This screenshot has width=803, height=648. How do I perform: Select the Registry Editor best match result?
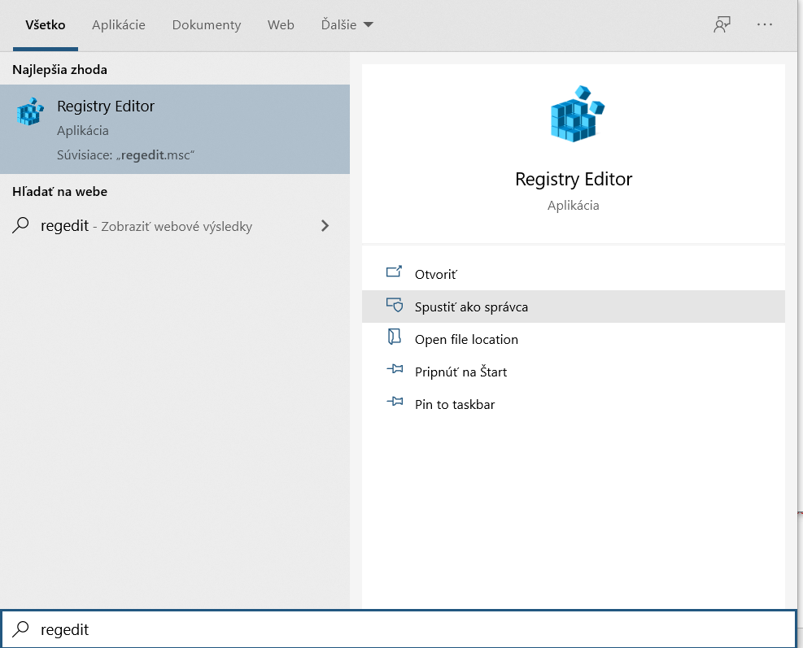click(x=175, y=129)
